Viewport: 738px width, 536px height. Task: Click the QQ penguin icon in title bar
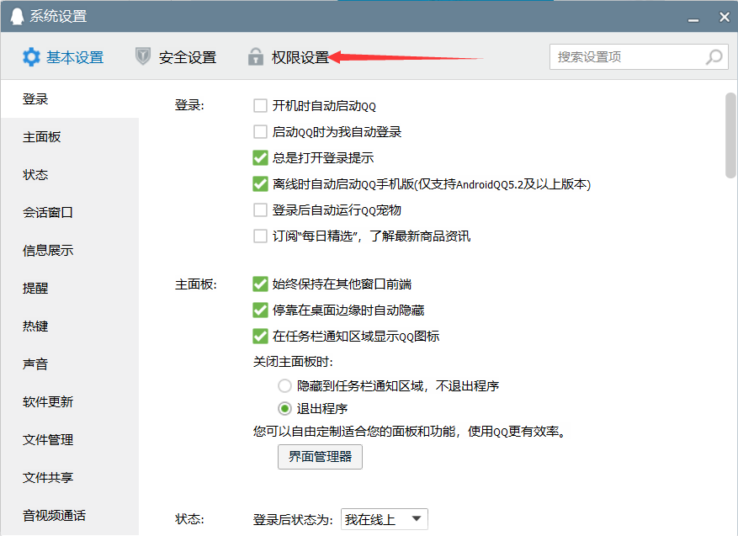click(x=17, y=16)
